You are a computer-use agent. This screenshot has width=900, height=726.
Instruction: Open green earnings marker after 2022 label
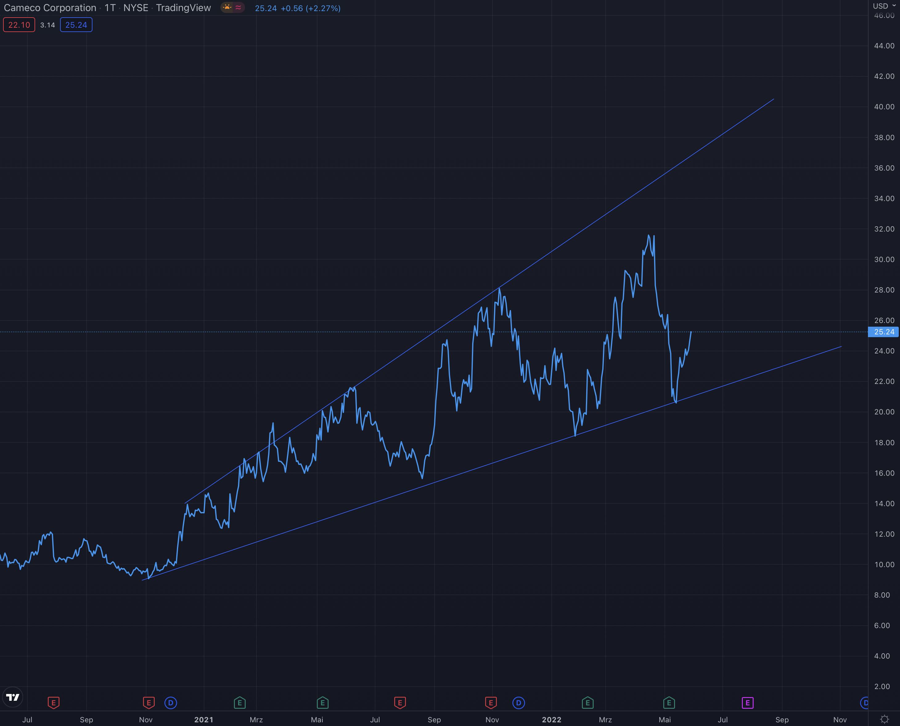[x=587, y=703]
